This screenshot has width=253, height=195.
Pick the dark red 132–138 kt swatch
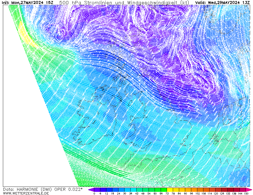coord(231,190)
